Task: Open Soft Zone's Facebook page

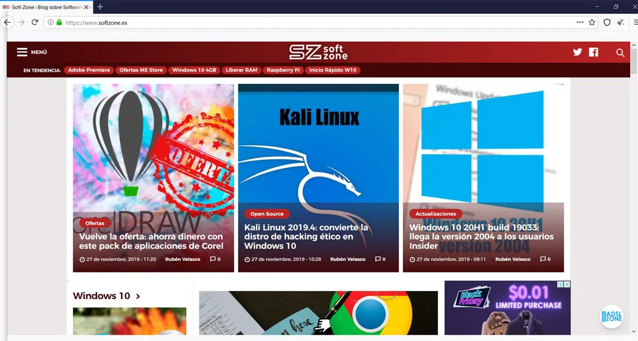Action: [593, 52]
